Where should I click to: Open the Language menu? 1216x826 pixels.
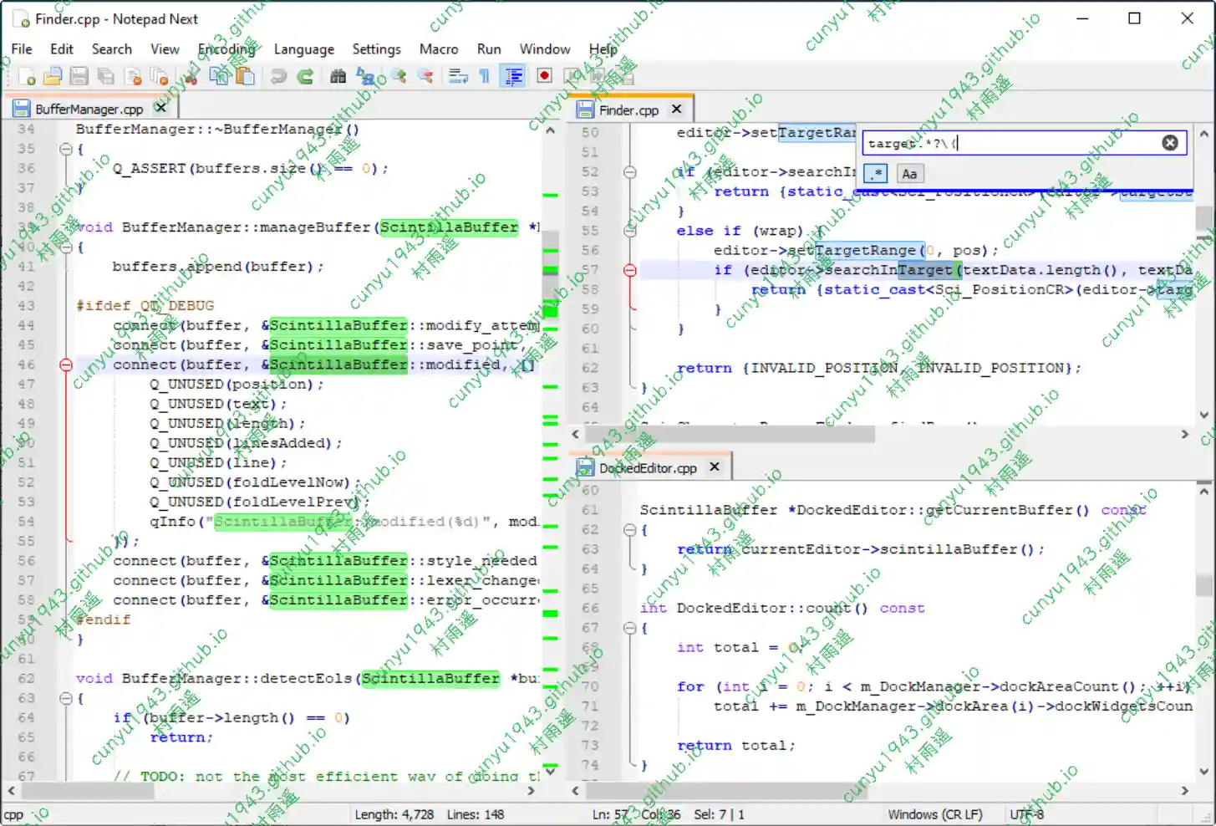pyautogui.click(x=303, y=49)
